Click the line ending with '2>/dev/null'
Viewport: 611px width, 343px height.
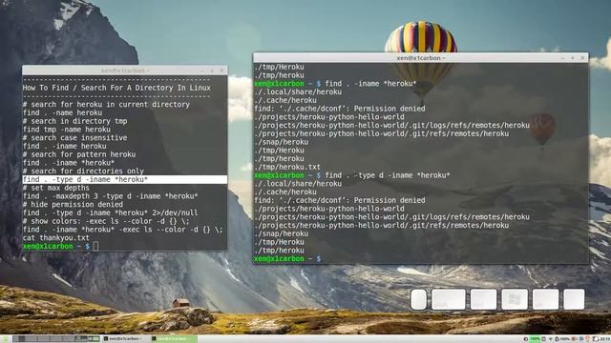(111, 212)
